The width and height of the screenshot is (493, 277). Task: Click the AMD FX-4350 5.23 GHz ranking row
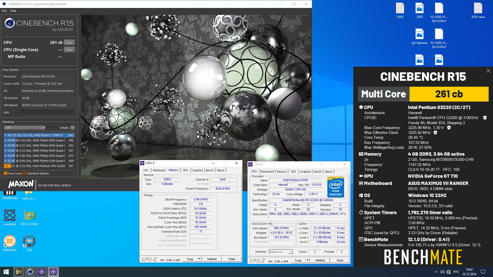pyautogui.click(x=39, y=151)
